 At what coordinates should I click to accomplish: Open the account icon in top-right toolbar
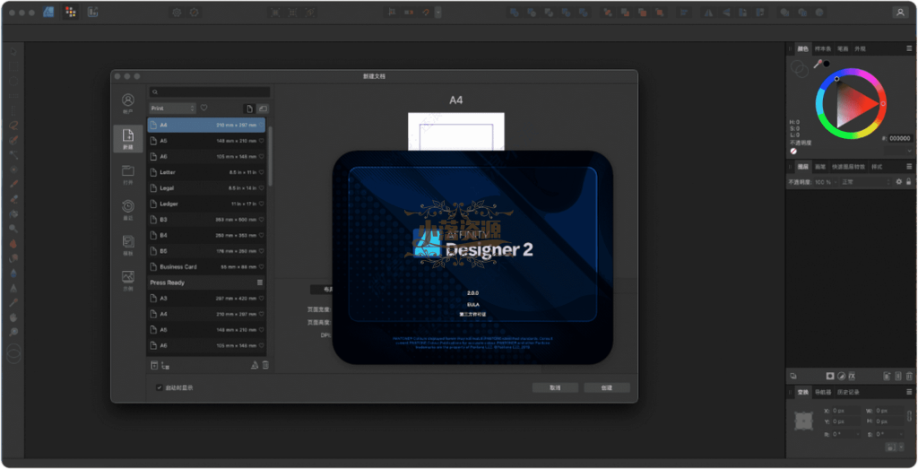[x=900, y=13]
